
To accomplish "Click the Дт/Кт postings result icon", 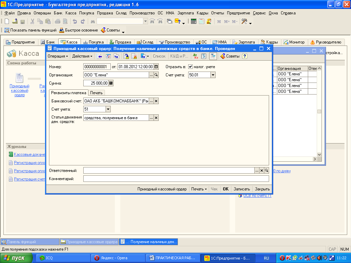I will [x=195, y=56].
